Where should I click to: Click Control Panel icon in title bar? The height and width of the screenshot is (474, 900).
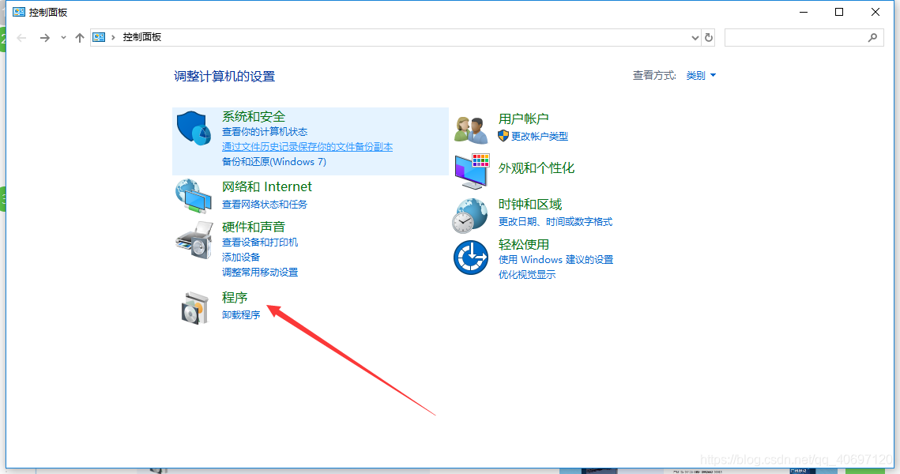click(19, 12)
